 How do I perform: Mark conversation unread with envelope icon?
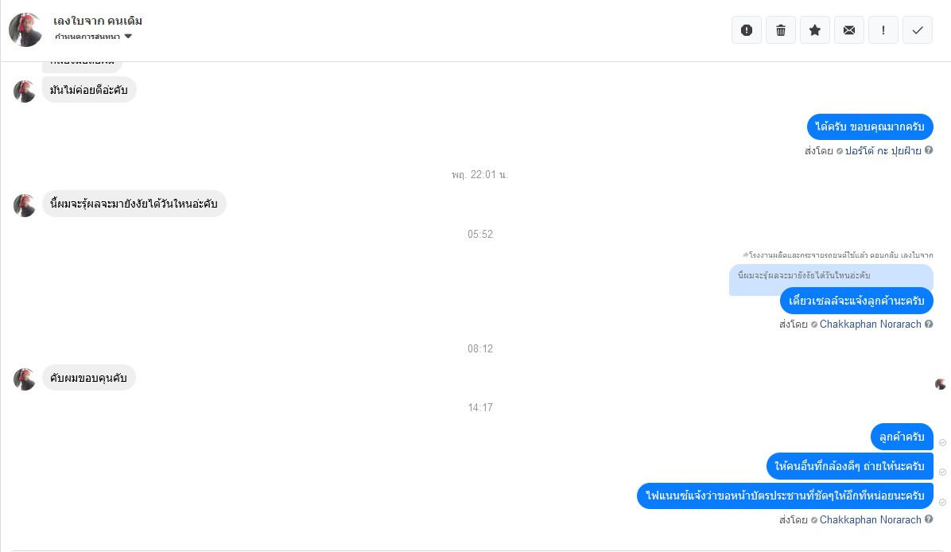point(849,29)
